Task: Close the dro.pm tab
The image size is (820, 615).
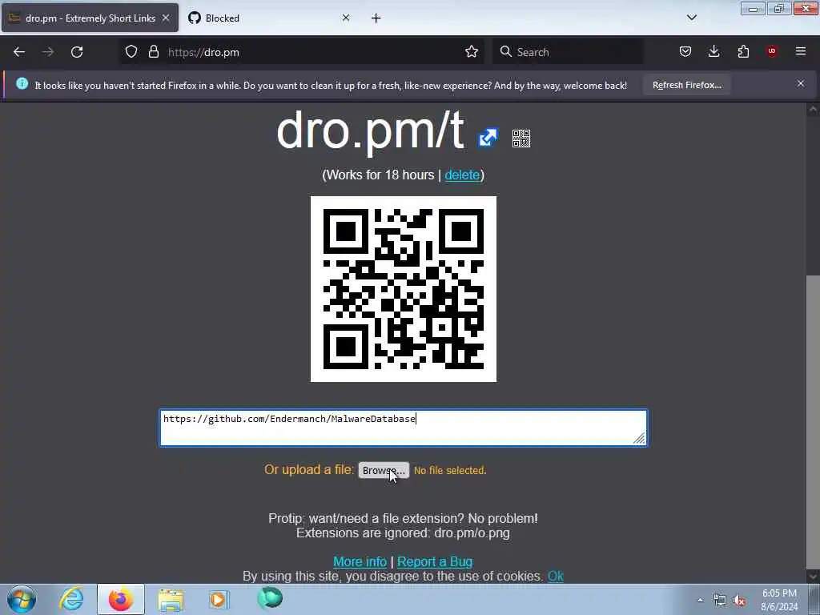Action: pyautogui.click(x=166, y=18)
